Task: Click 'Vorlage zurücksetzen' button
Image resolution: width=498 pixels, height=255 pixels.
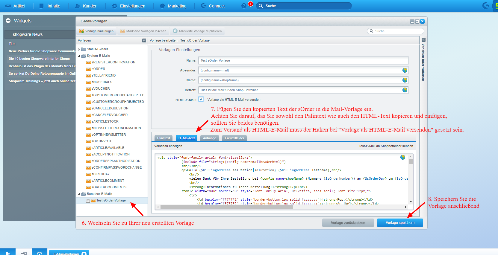Action: (x=348, y=223)
